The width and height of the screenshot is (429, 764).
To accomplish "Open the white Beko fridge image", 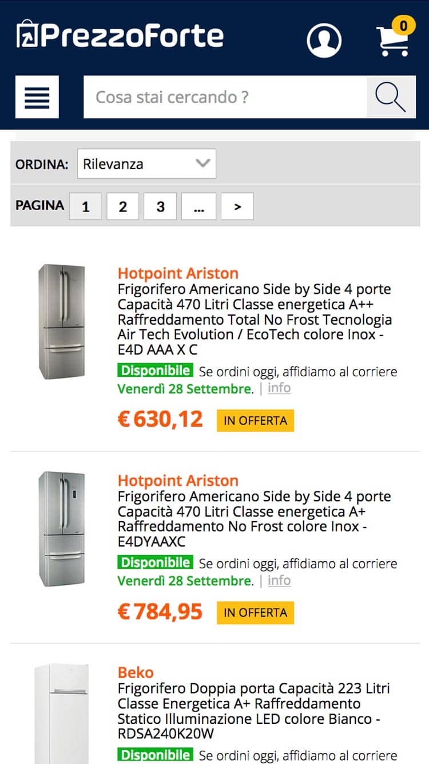I will (61, 713).
